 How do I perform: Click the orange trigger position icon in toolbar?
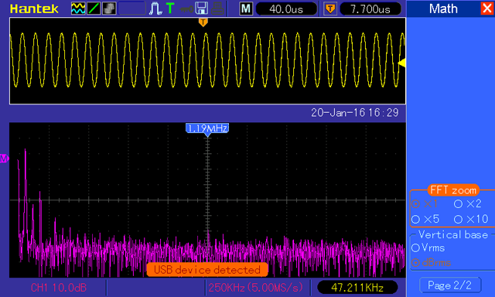[330, 9]
